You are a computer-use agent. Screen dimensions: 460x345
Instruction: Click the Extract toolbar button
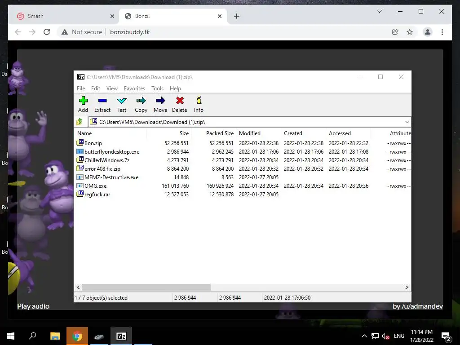102,104
